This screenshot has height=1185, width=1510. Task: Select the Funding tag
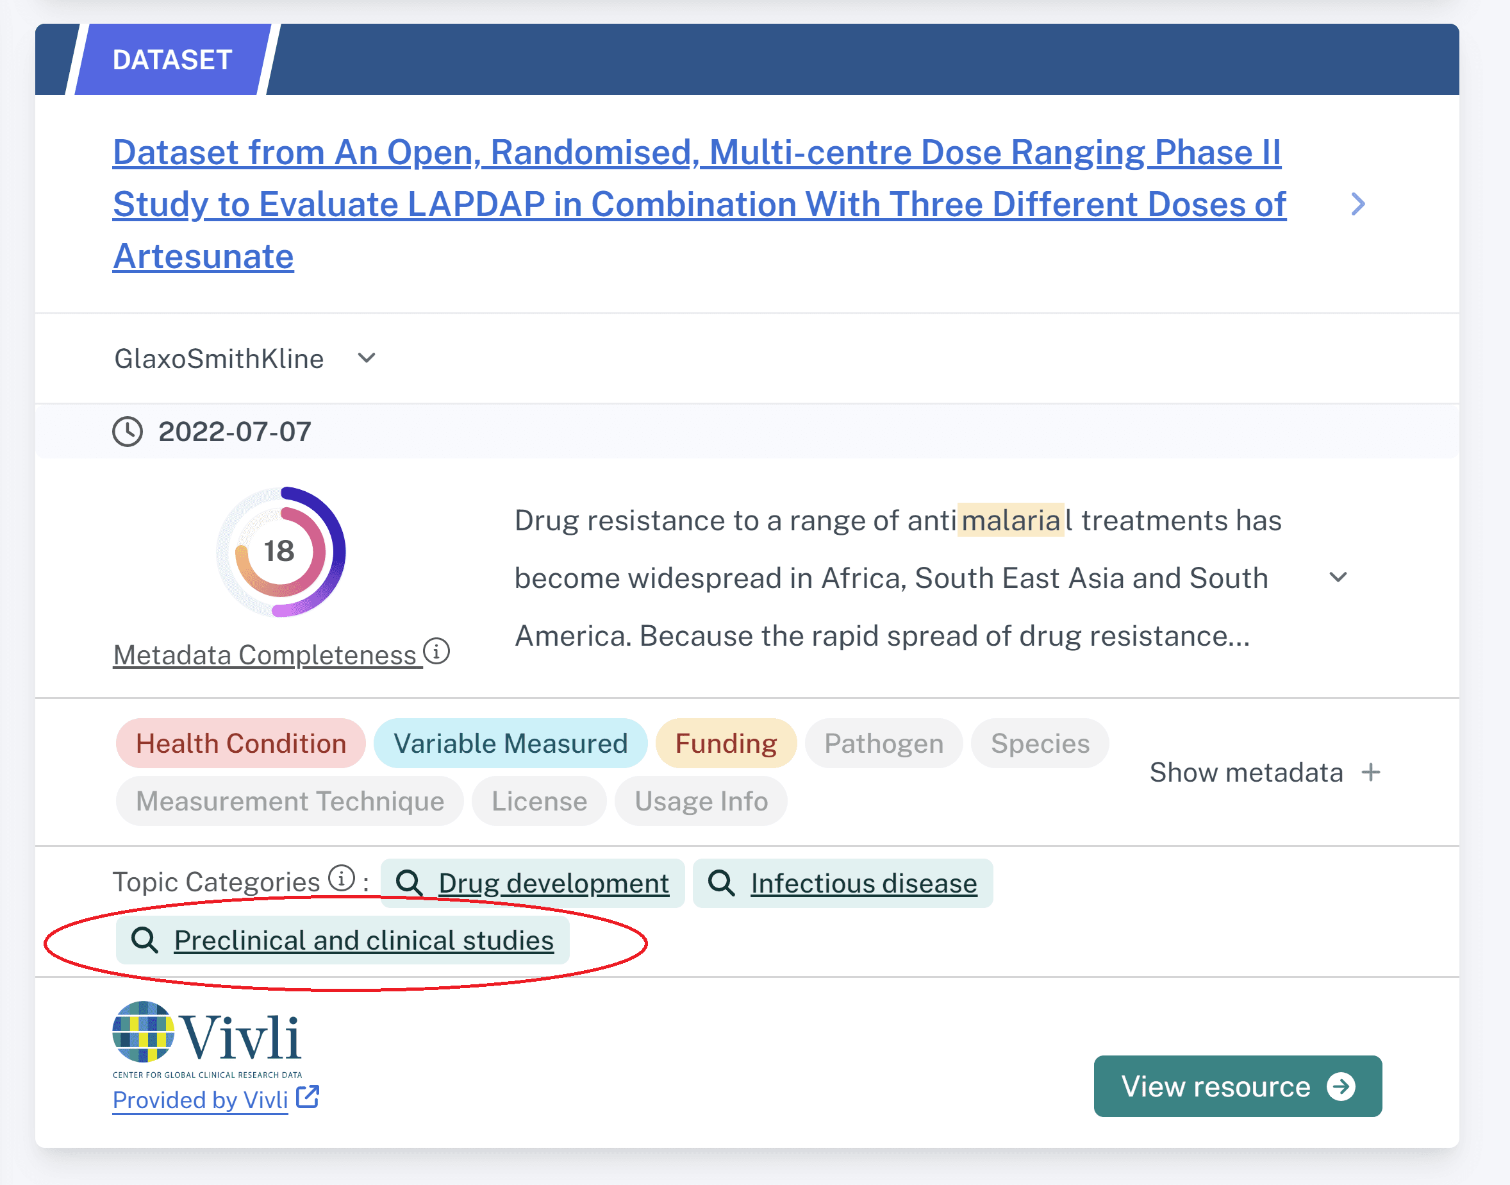click(726, 743)
